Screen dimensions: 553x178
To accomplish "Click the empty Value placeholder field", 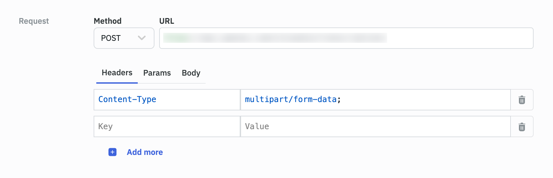I will [374, 126].
